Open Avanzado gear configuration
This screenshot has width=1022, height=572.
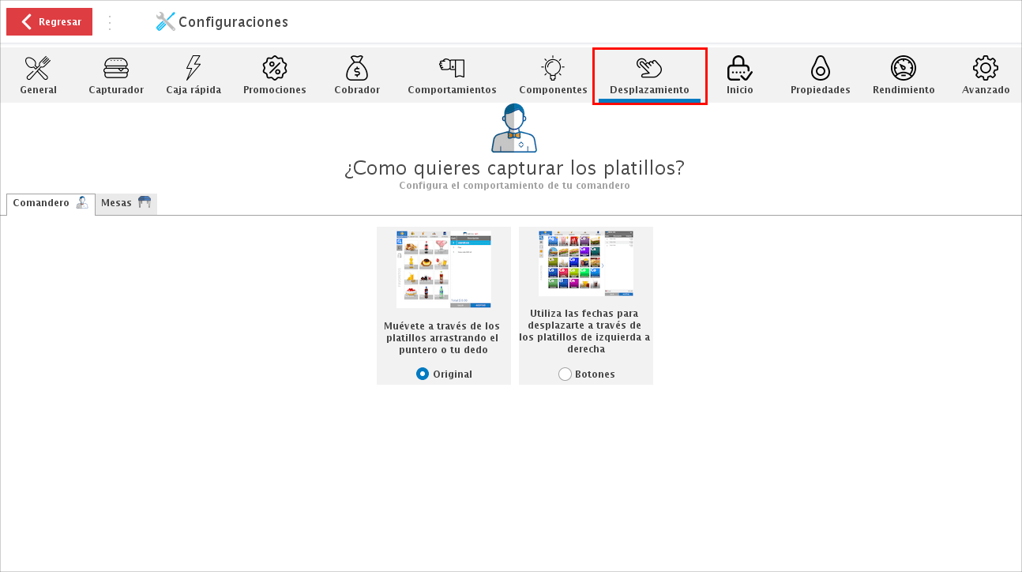[985, 73]
